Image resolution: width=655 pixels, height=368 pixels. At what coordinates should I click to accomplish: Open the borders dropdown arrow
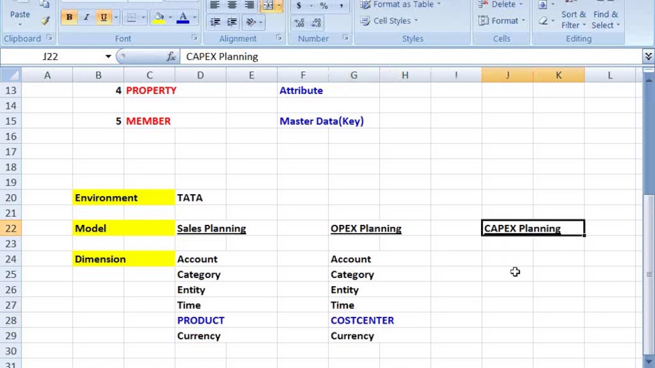143,17
